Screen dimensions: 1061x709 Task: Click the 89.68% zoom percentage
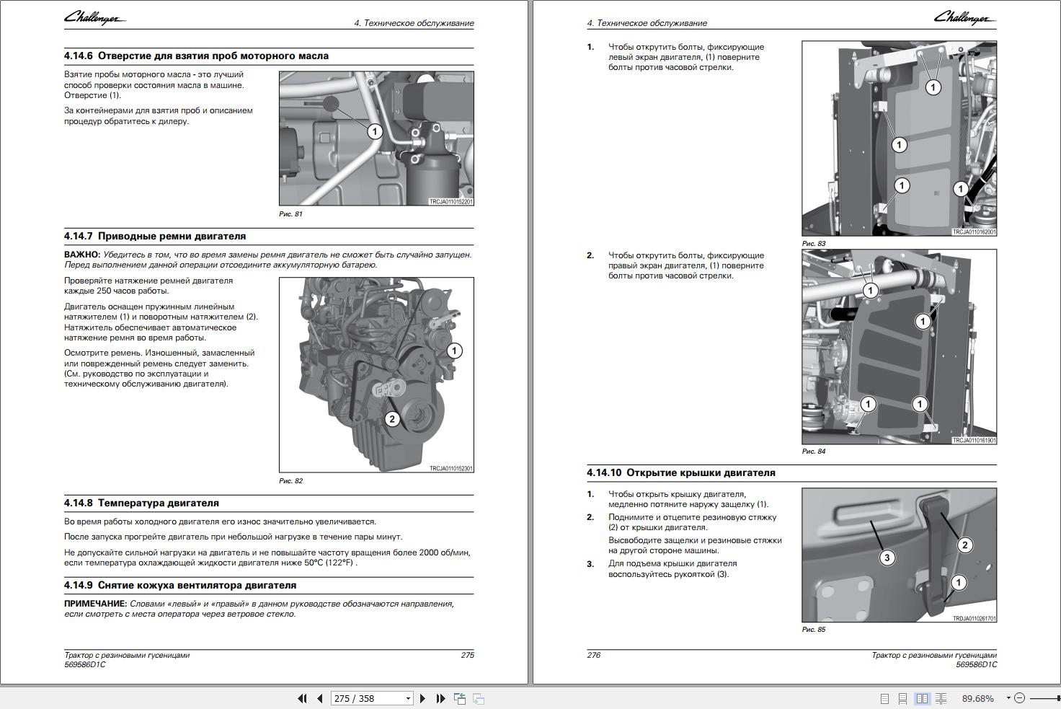tap(978, 698)
